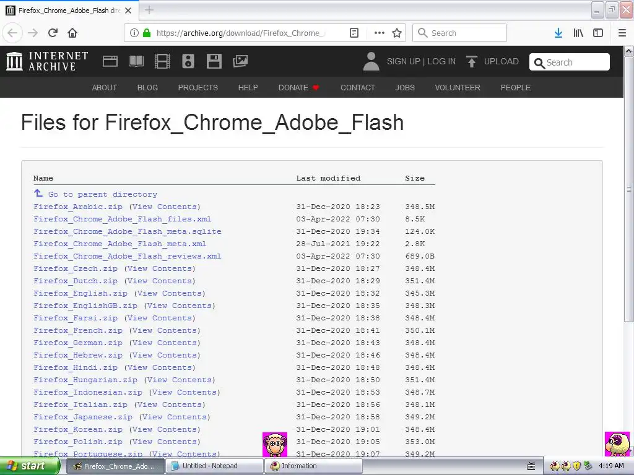Open the Downloads arrow panel
This screenshot has width=634, height=475.
[558, 33]
